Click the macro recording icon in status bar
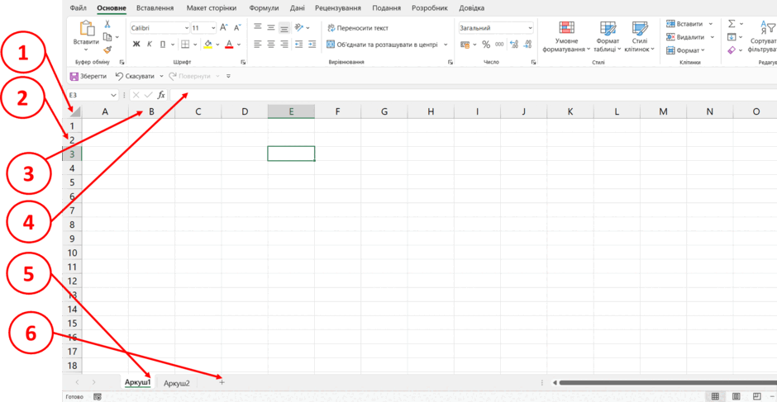 (98, 397)
